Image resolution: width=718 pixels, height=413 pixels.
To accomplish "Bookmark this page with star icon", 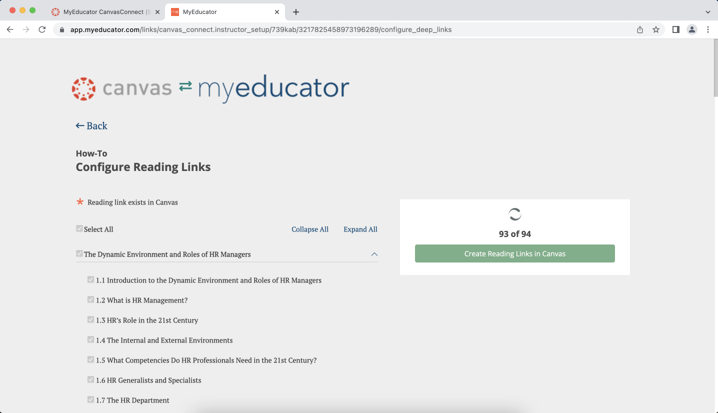I will click(x=656, y=29).
